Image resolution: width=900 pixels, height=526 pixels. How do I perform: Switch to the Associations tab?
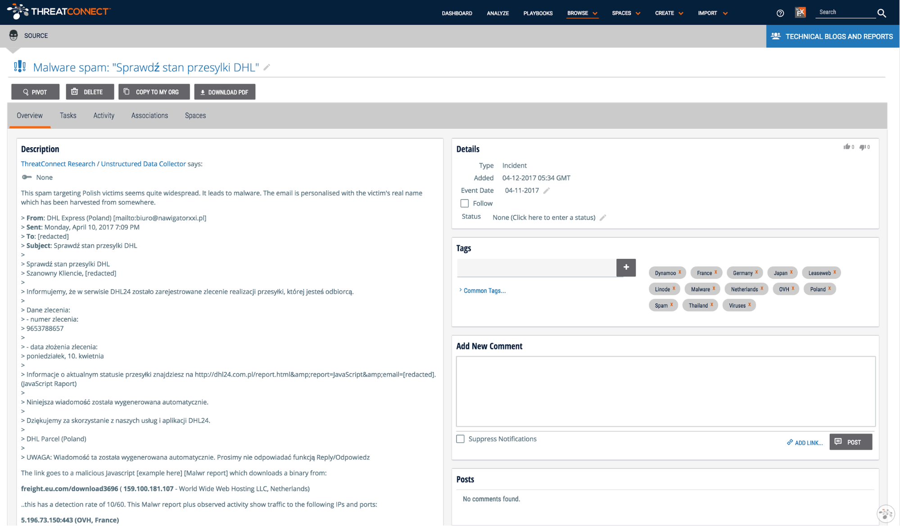(149, 115)
